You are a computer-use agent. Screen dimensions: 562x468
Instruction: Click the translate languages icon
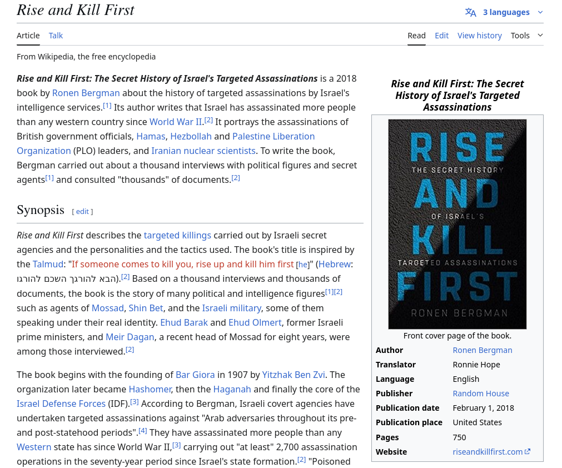tap(470, 12)
